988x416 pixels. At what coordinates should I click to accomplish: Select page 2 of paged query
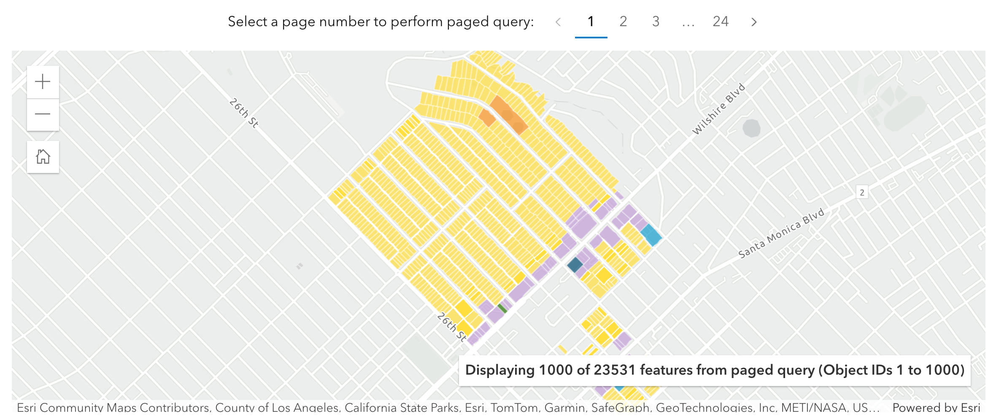click(x=623, y=22)
